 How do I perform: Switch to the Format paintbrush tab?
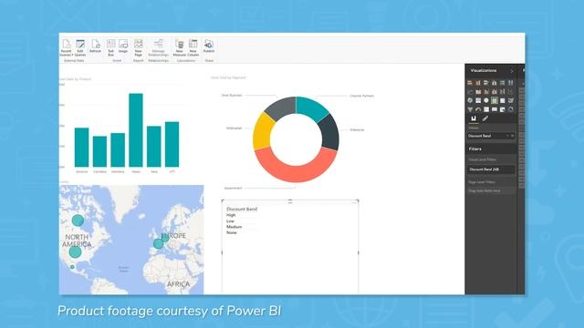485,118
